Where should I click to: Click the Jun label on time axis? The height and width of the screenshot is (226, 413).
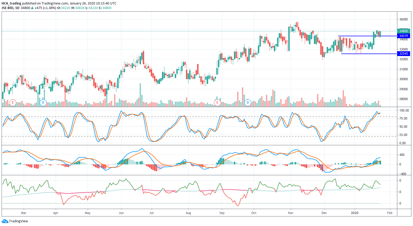tap(121, 213)
